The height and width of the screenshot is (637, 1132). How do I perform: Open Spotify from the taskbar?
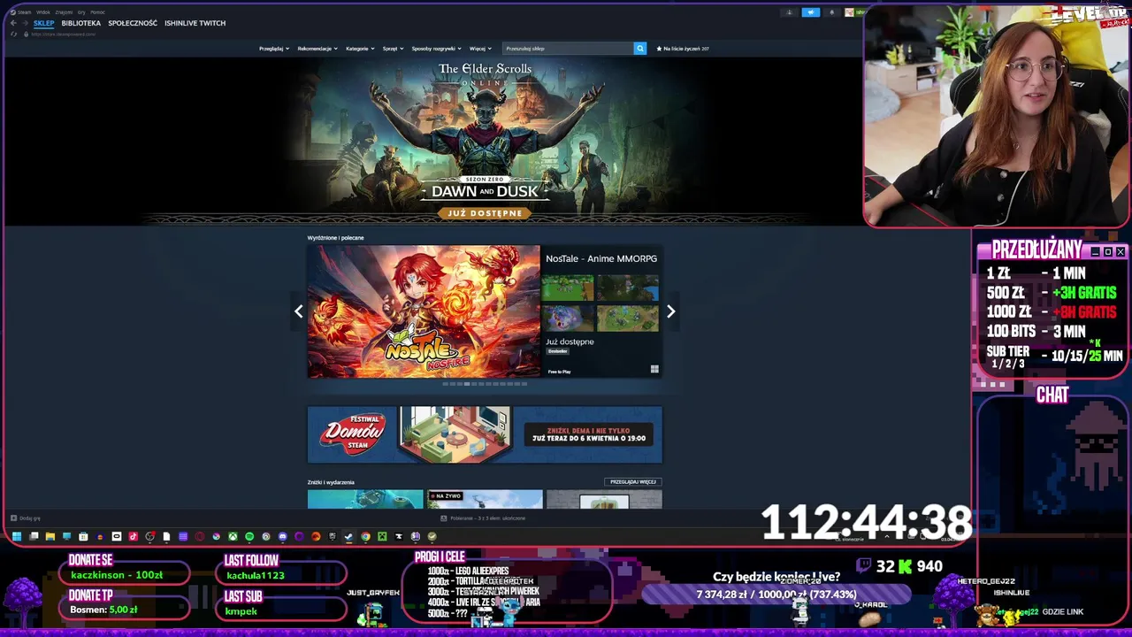[249, 536]
